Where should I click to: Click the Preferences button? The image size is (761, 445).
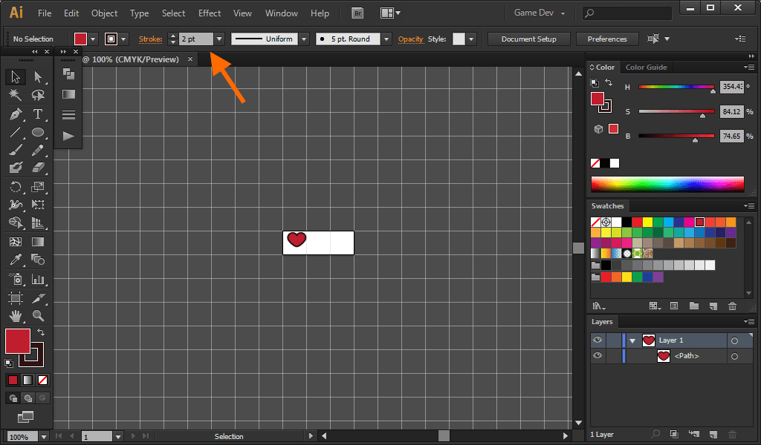click(606, 39)
